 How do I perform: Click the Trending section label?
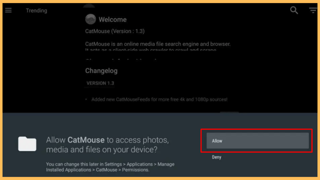pyautogui.click(x=36, y=10)
